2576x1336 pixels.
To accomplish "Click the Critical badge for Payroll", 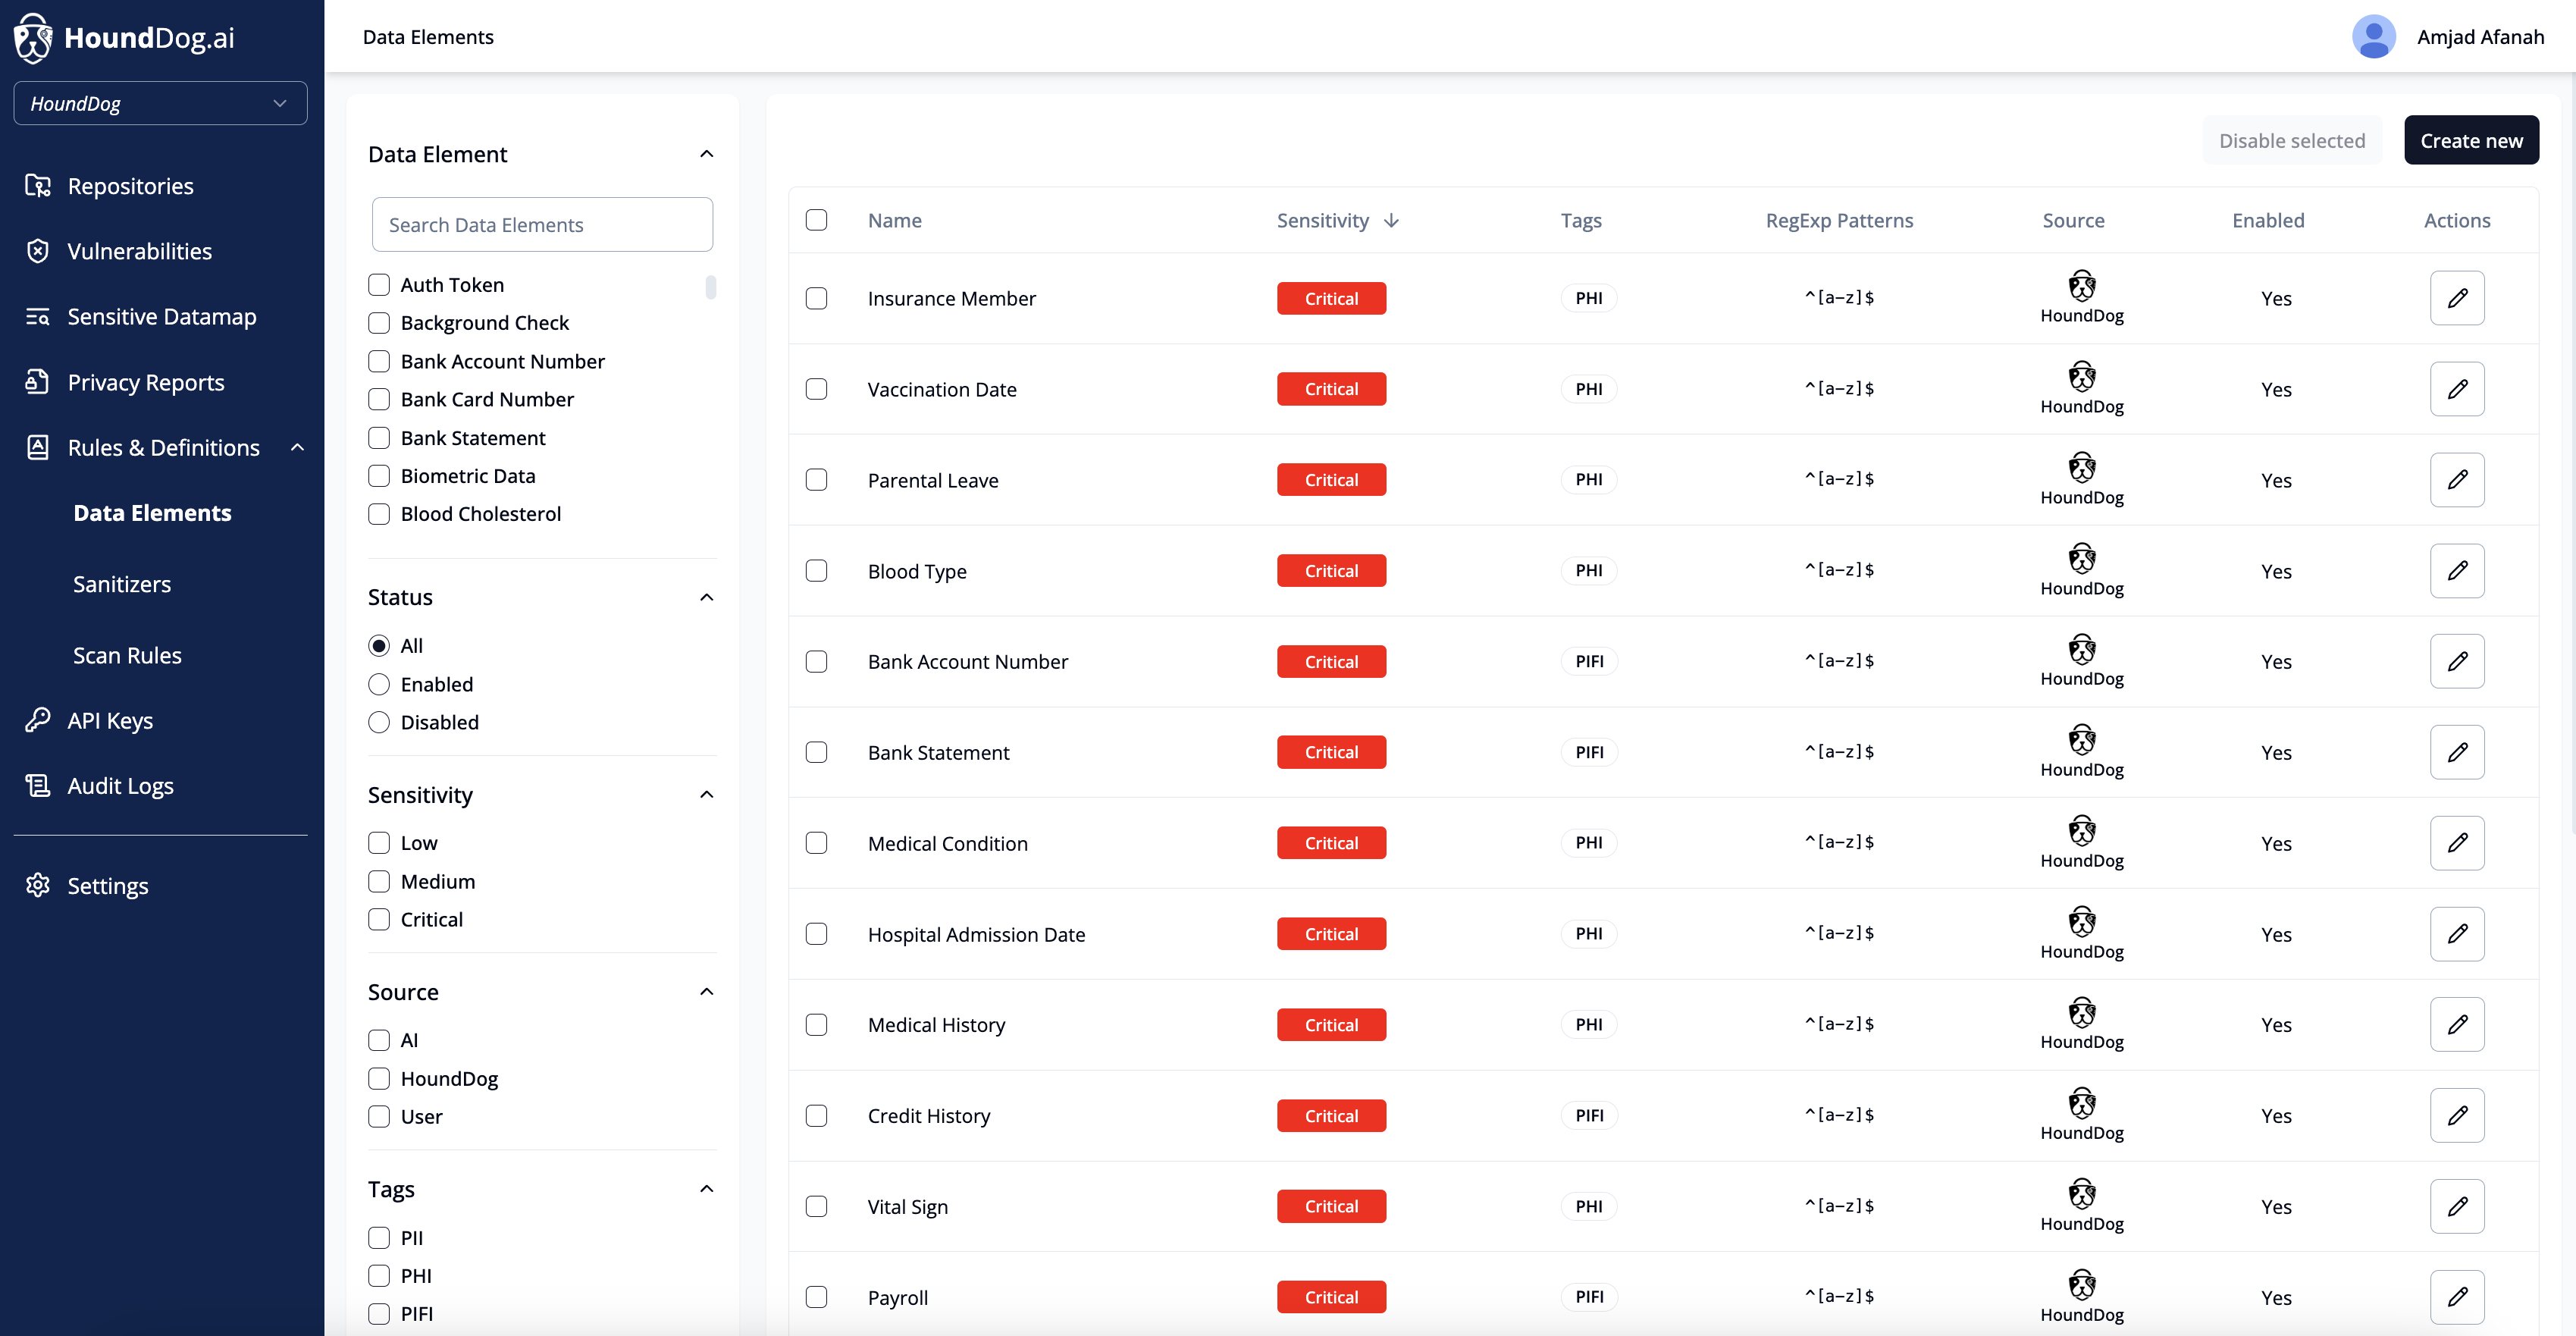I will tap(1331, 1297).
